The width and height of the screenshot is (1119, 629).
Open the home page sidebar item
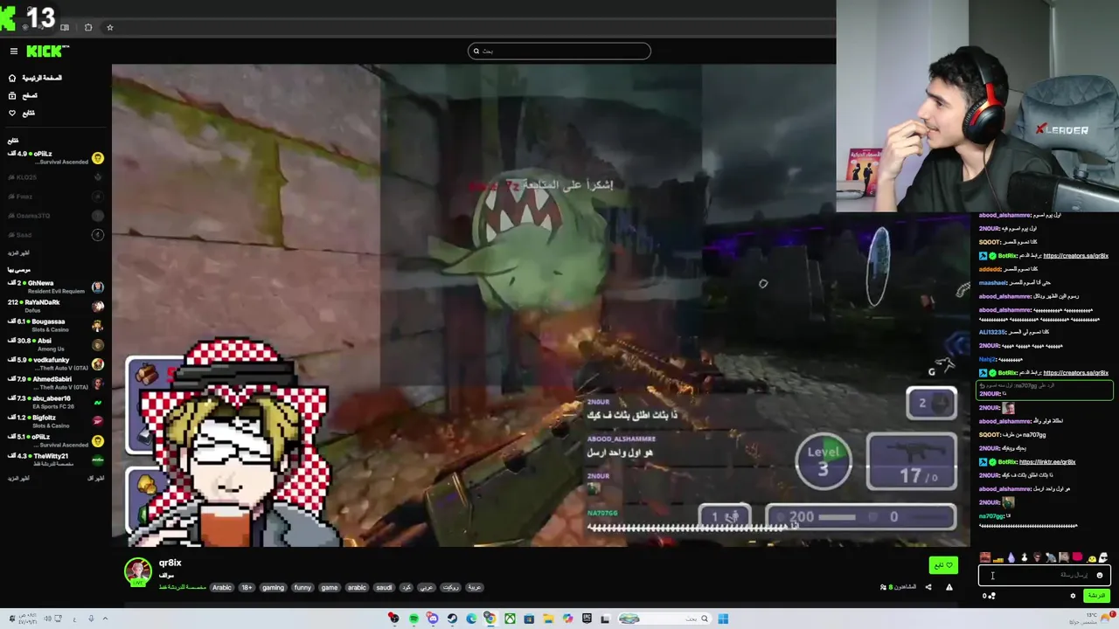[35, 78]
